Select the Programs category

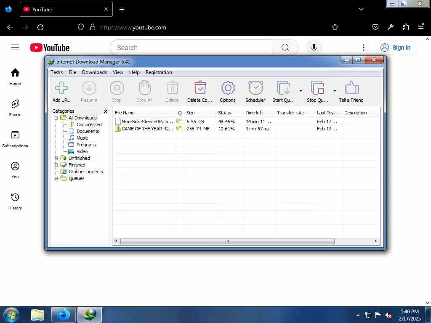[x=86, y=145]
